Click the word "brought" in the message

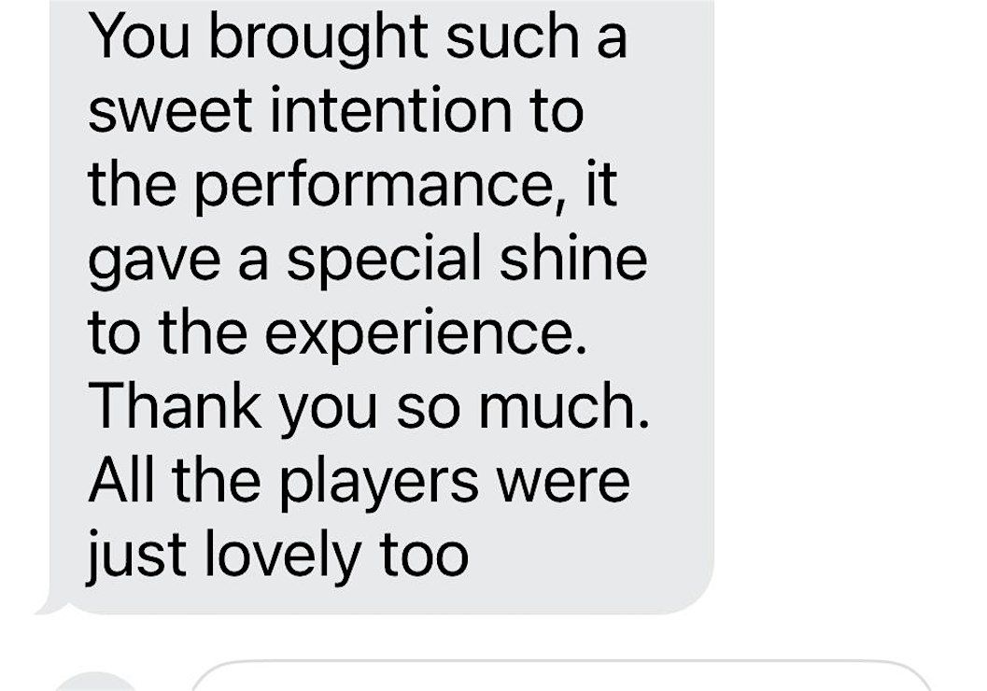tap(317, 38)
